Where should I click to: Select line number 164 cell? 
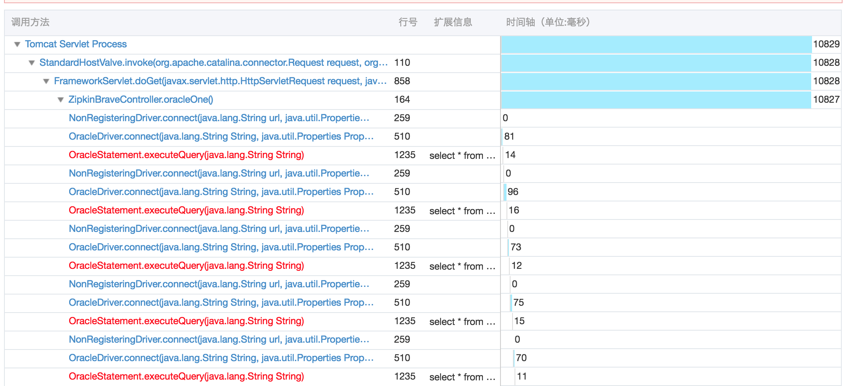click(x=402, y=100)
